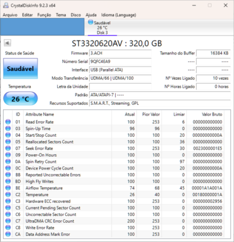
Task: Open the Ajuda menu
Action: coord(91,15)
